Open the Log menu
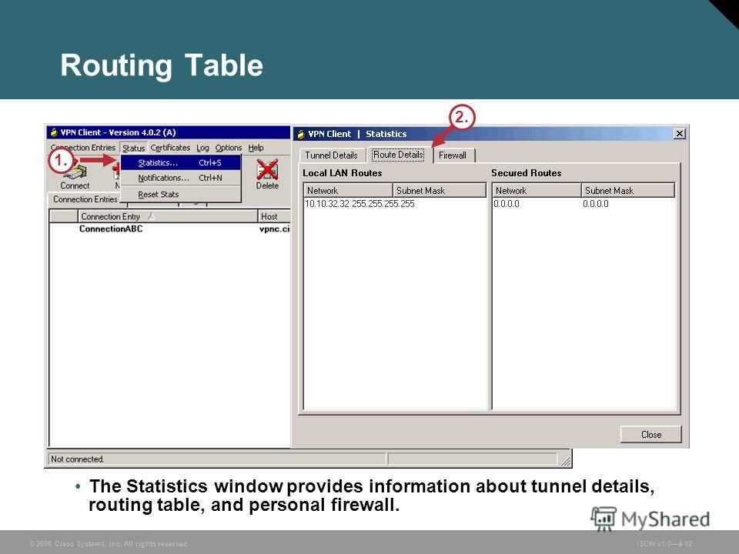 point(202,148)
